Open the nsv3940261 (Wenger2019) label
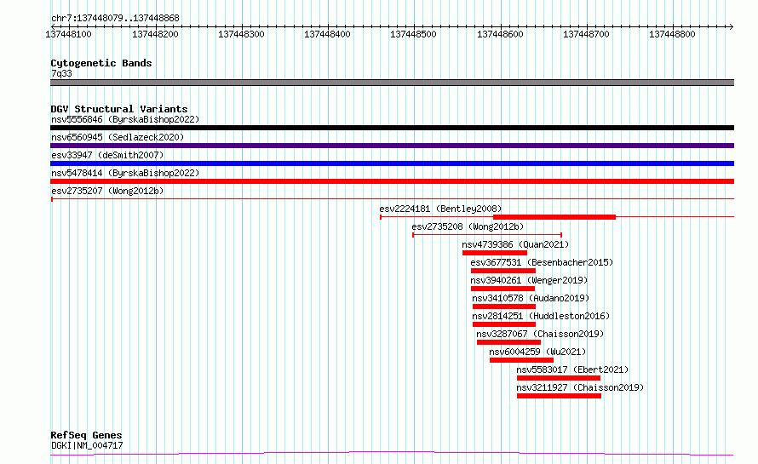This screenshot has width=758, height=464. click(529, 280)
